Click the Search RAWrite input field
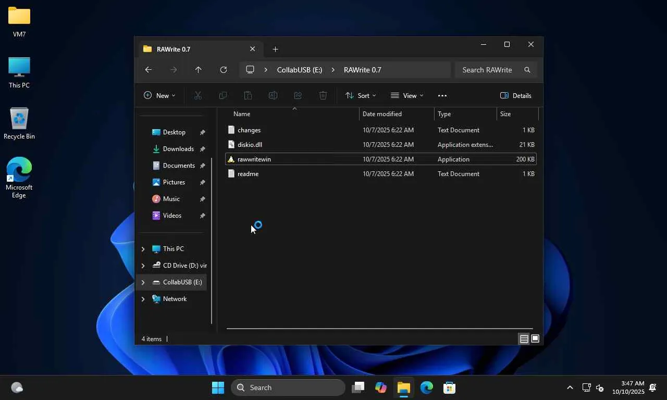This screenshot has height=400, width=667. point(496,70)
